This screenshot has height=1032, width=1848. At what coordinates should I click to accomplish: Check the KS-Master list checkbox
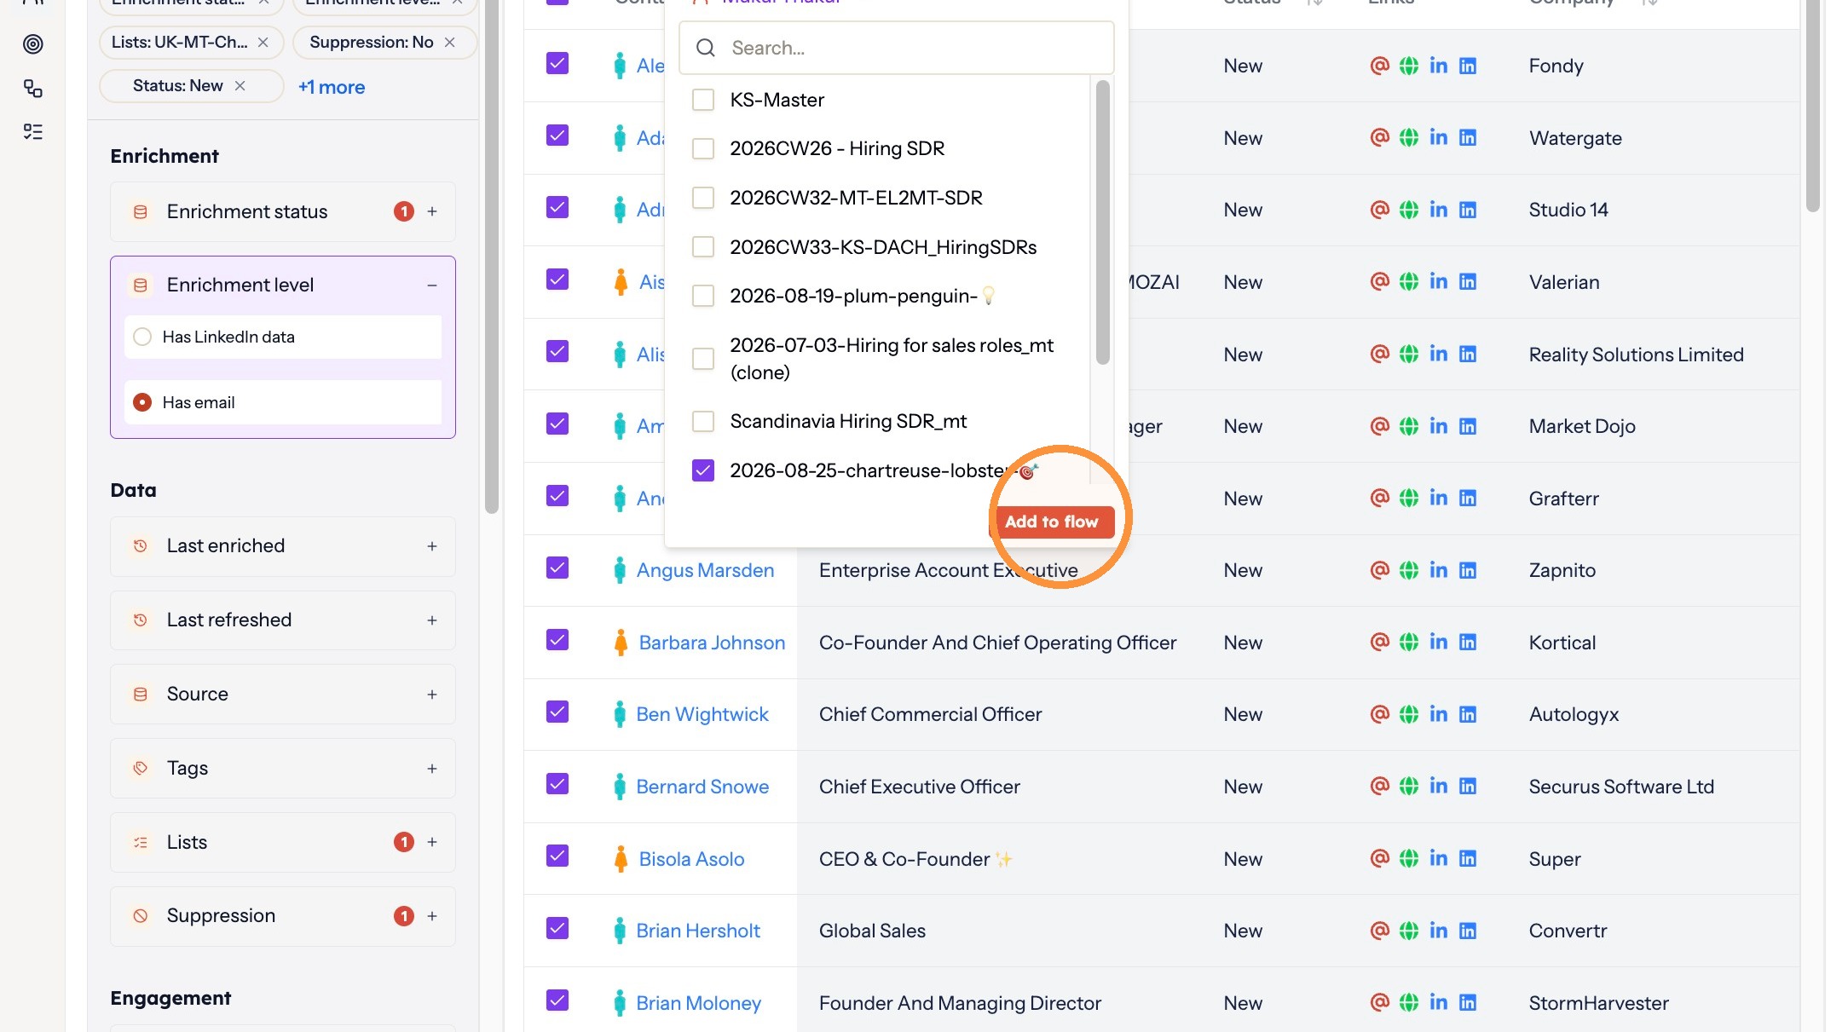(x=702, y=100)
